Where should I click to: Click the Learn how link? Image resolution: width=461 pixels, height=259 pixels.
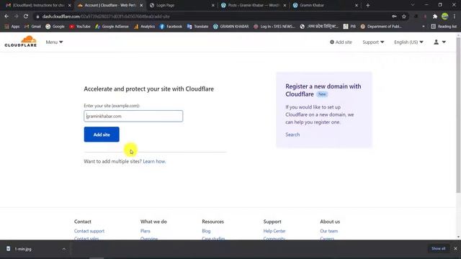(x=154, y=161)
